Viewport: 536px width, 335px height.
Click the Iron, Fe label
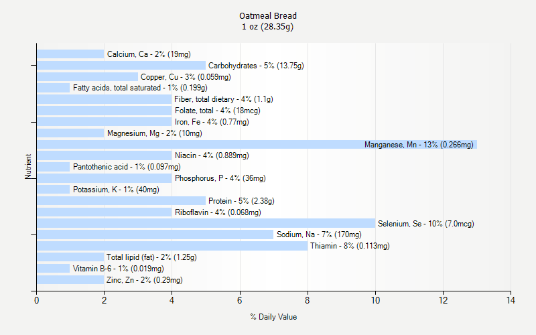coord(212,122)
